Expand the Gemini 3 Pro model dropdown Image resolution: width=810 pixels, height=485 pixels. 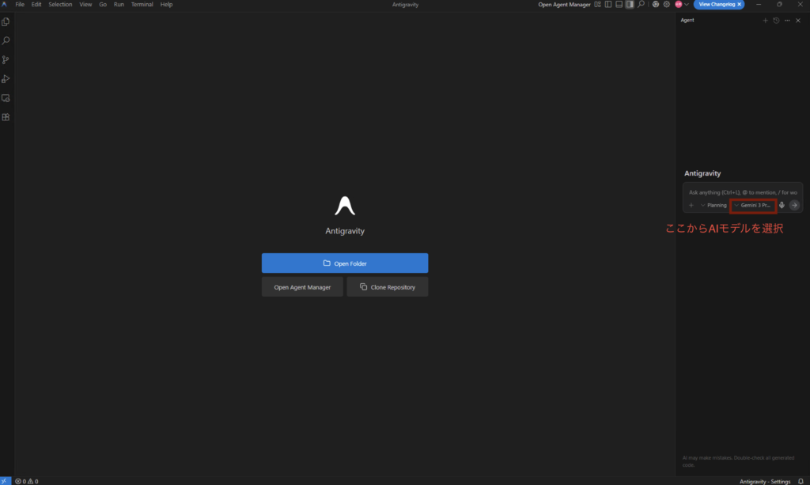click(754, 205)
